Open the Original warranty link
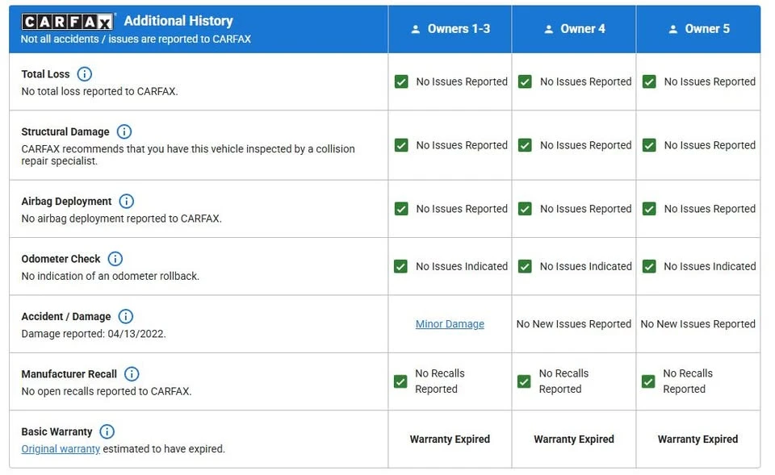Image resolution: width=775 pixels, height=475 pixels. [61, 449]
